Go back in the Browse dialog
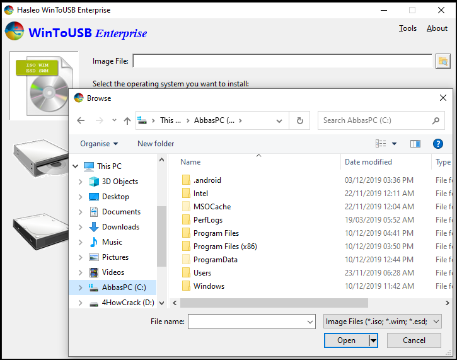457x360 pixels. click(x=81, y=120)
